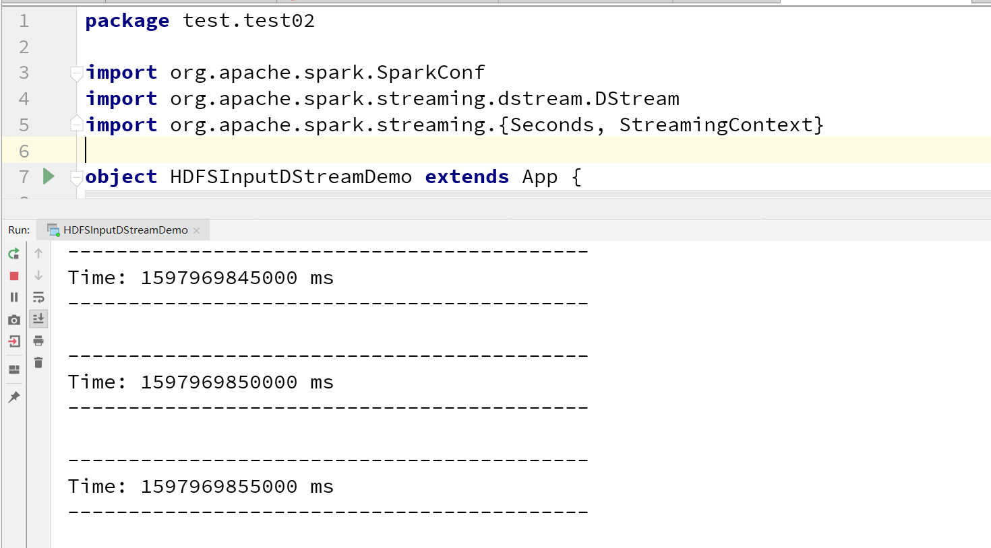Click 'DStream' at the end of line 4
Viewport: 991px width, 548px height.
[637, 98]
